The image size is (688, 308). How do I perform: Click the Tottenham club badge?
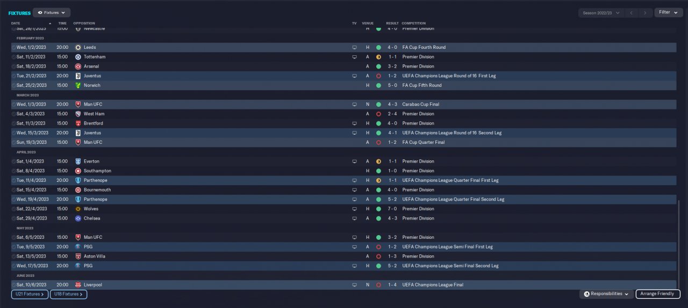[78, 57]
